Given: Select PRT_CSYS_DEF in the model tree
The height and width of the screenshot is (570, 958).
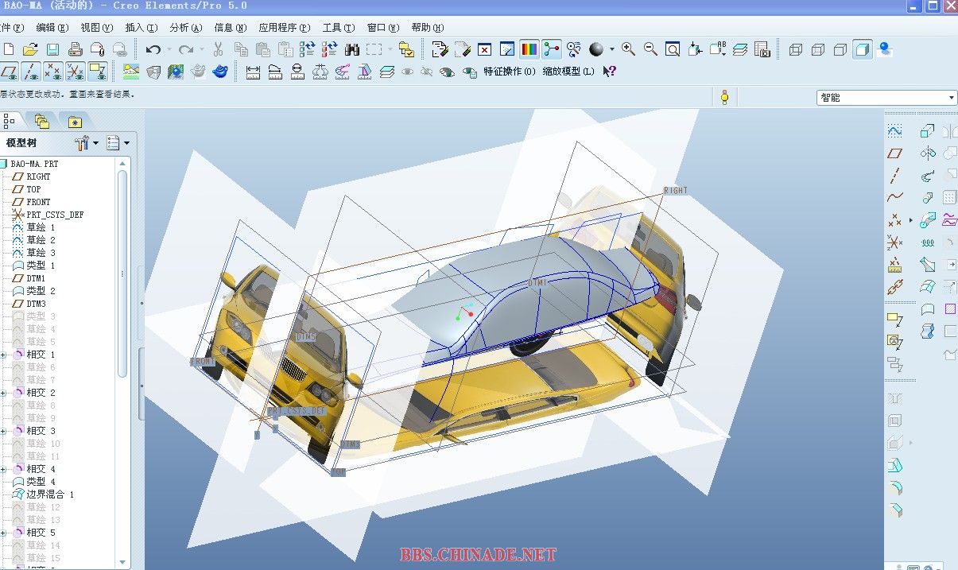Looking at the screenshot, I should coord(48,215).
